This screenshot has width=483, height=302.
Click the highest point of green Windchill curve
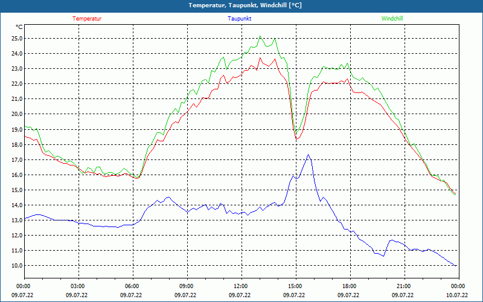click(261, 36)
